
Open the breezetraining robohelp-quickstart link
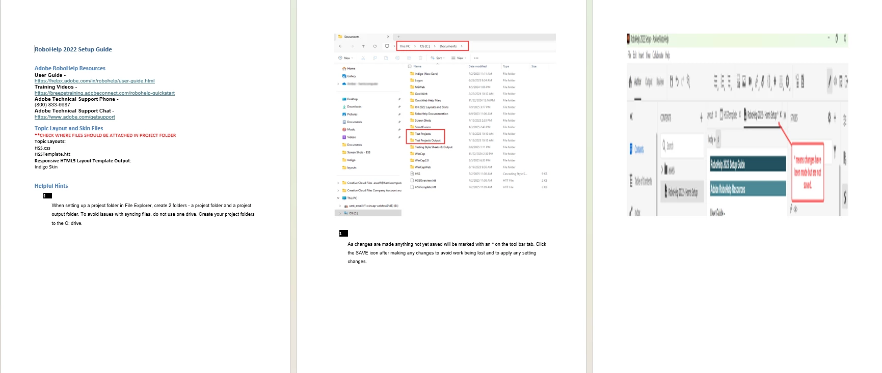tap(104, 93)
